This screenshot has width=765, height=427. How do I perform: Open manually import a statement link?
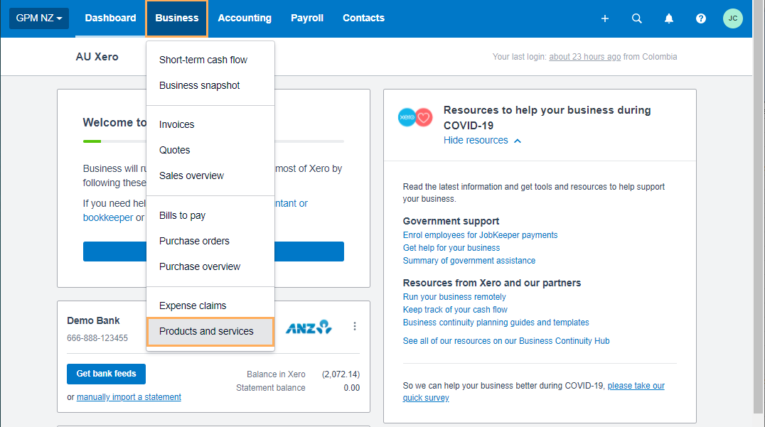(x=128, y=396)
